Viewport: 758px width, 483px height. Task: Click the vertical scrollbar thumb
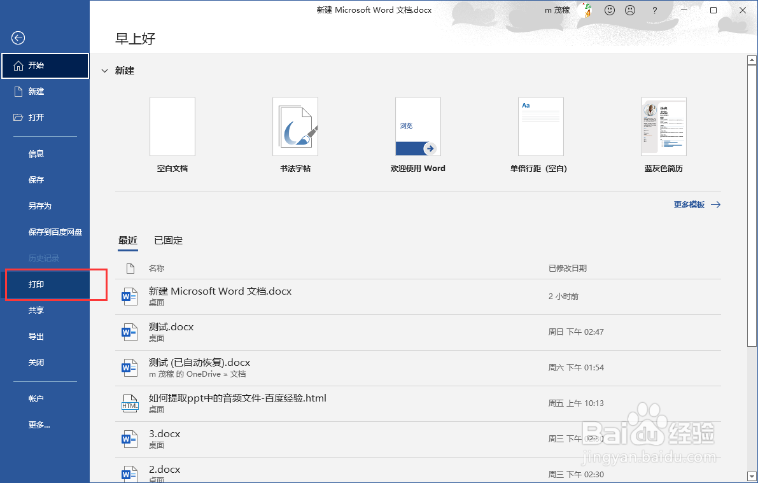(752, 206)
